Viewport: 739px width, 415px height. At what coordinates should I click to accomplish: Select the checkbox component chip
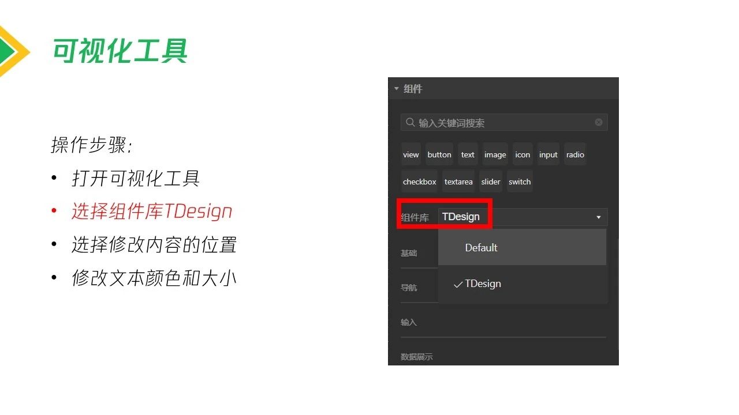point(420,182)
